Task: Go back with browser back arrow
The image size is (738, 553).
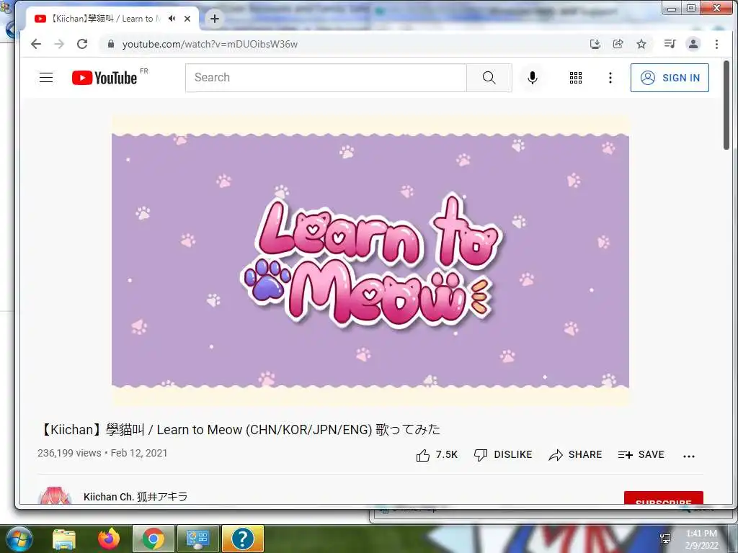Action: tap(36, 44)
